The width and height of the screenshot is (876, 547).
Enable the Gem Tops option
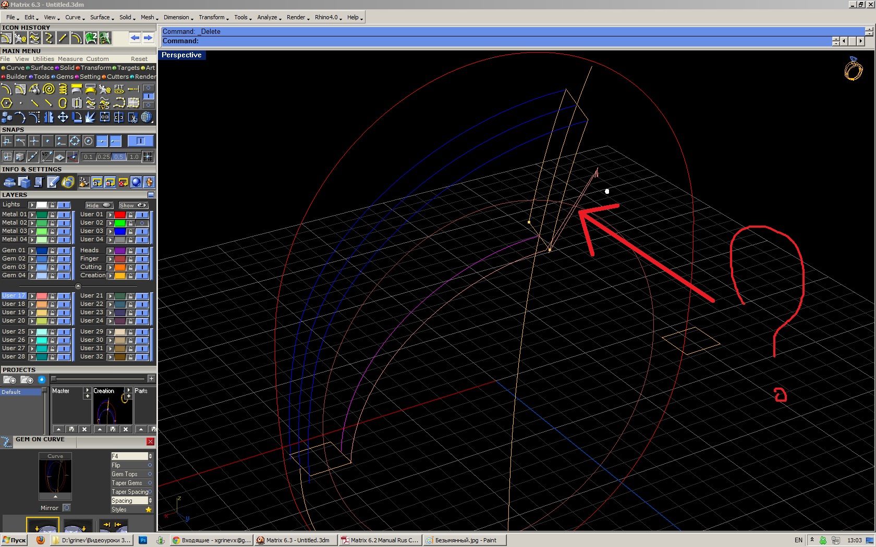(150, 474)
